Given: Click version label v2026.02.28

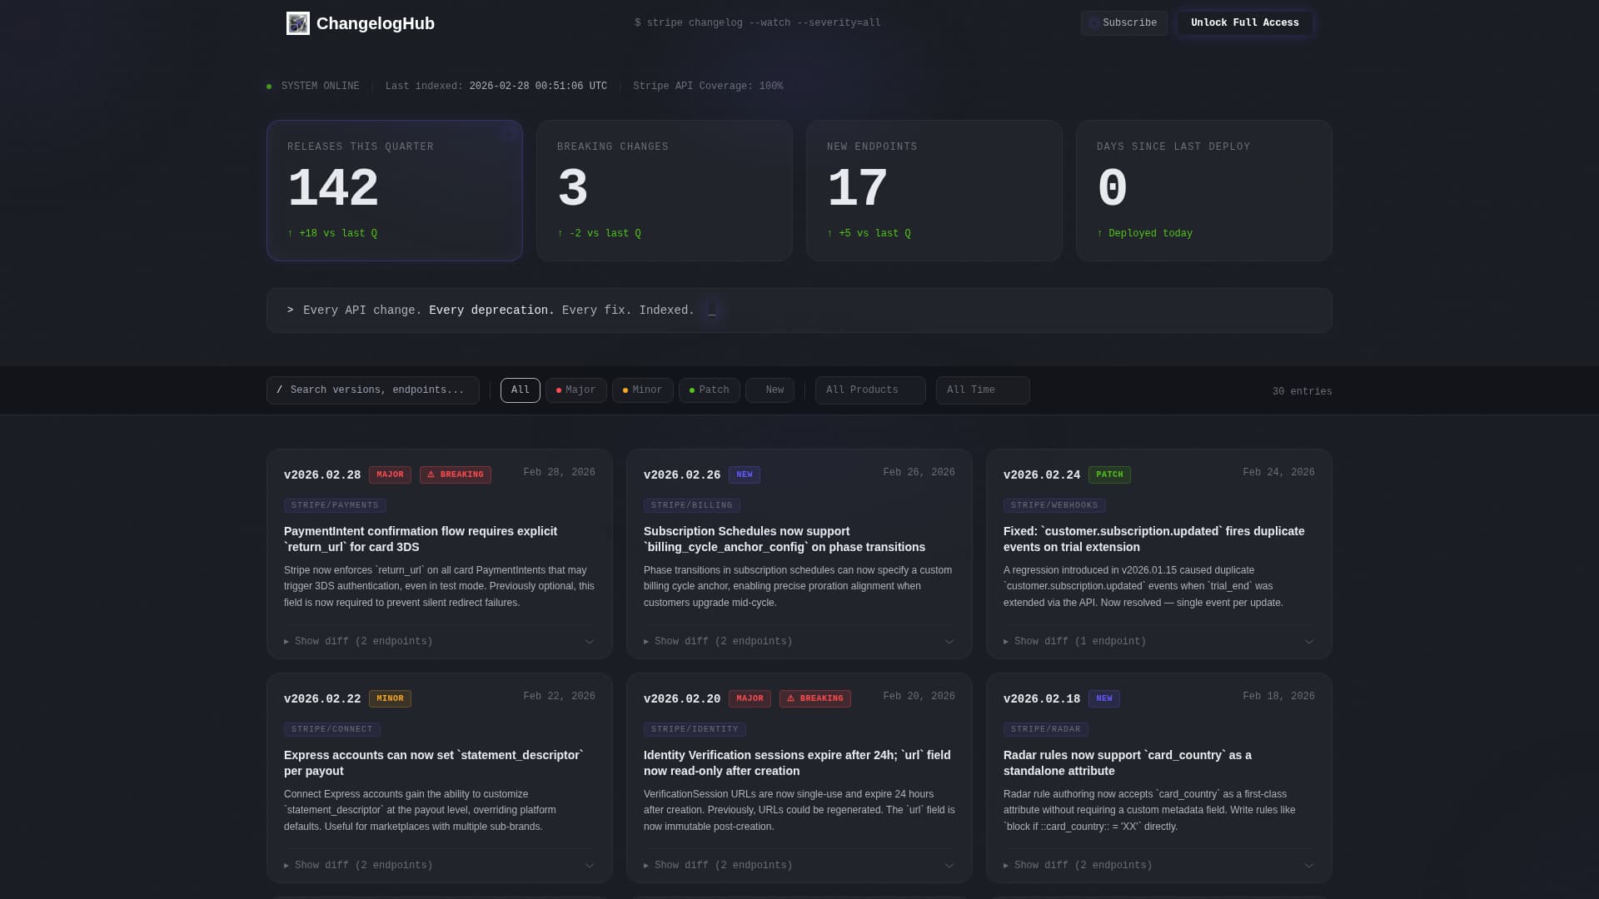Looking at the screenshot, I should click(322, 475).
